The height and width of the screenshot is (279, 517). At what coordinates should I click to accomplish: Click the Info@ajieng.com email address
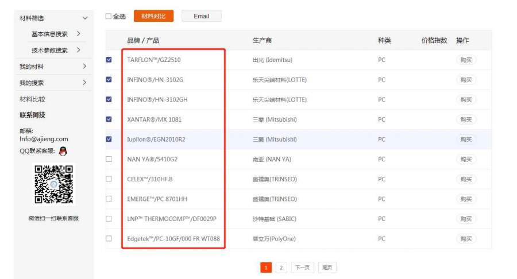[x=44, y=139]
